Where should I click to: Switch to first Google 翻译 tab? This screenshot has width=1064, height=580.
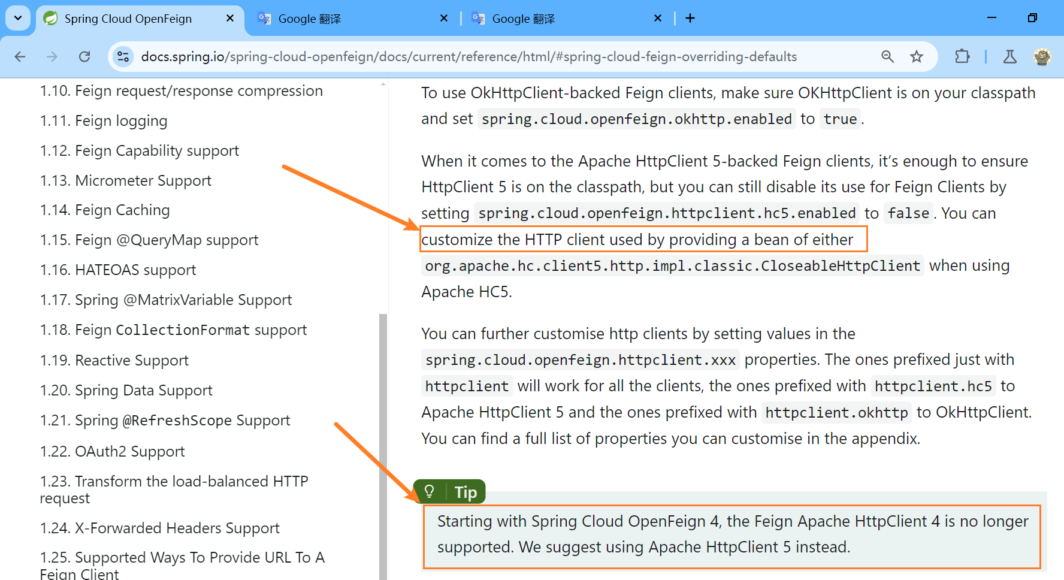[x=353, y=19]
